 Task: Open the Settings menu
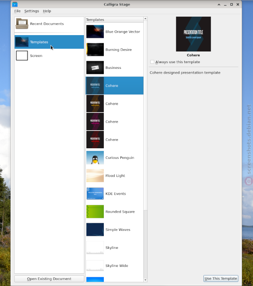pyautogui.click(x=32, y=11)
